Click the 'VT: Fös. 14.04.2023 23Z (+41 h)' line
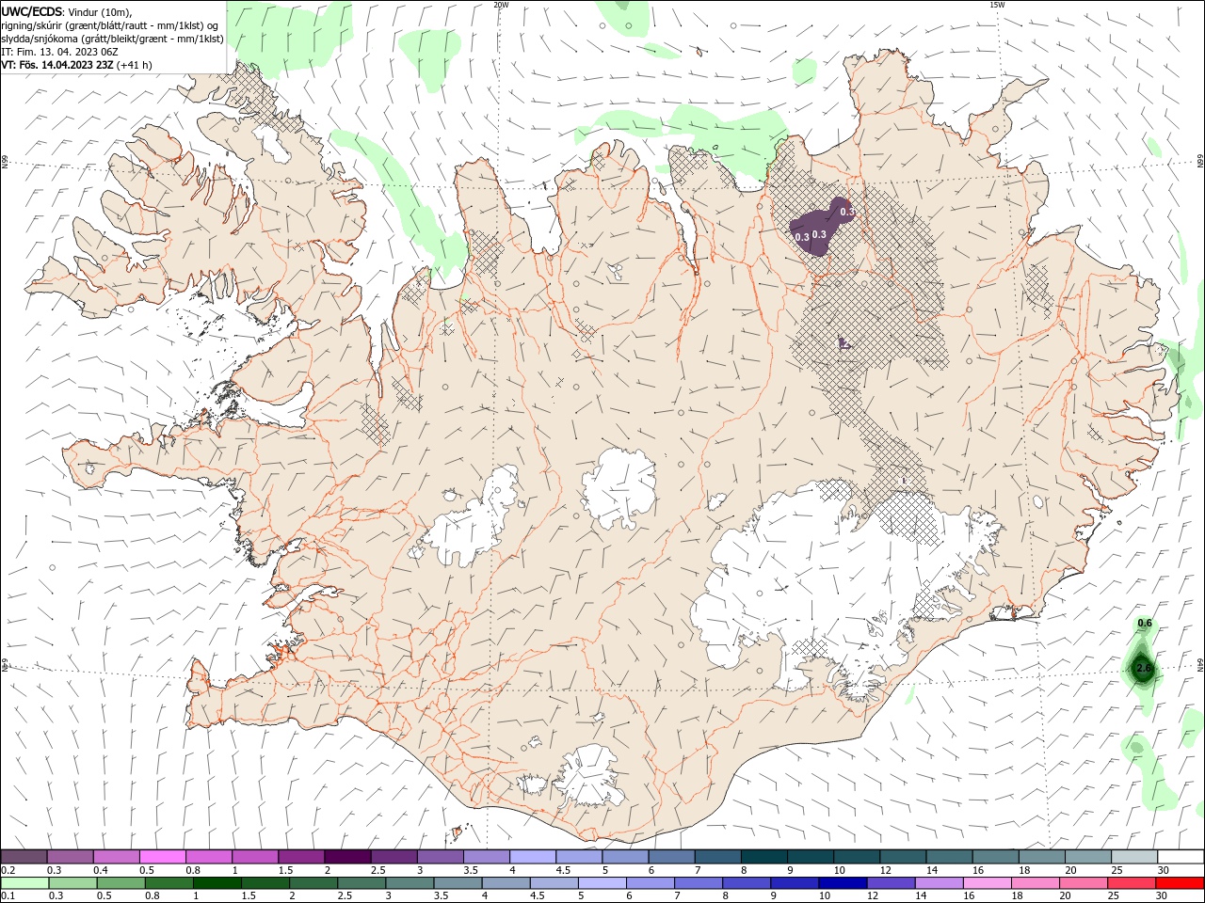 (x=77, y=65)
